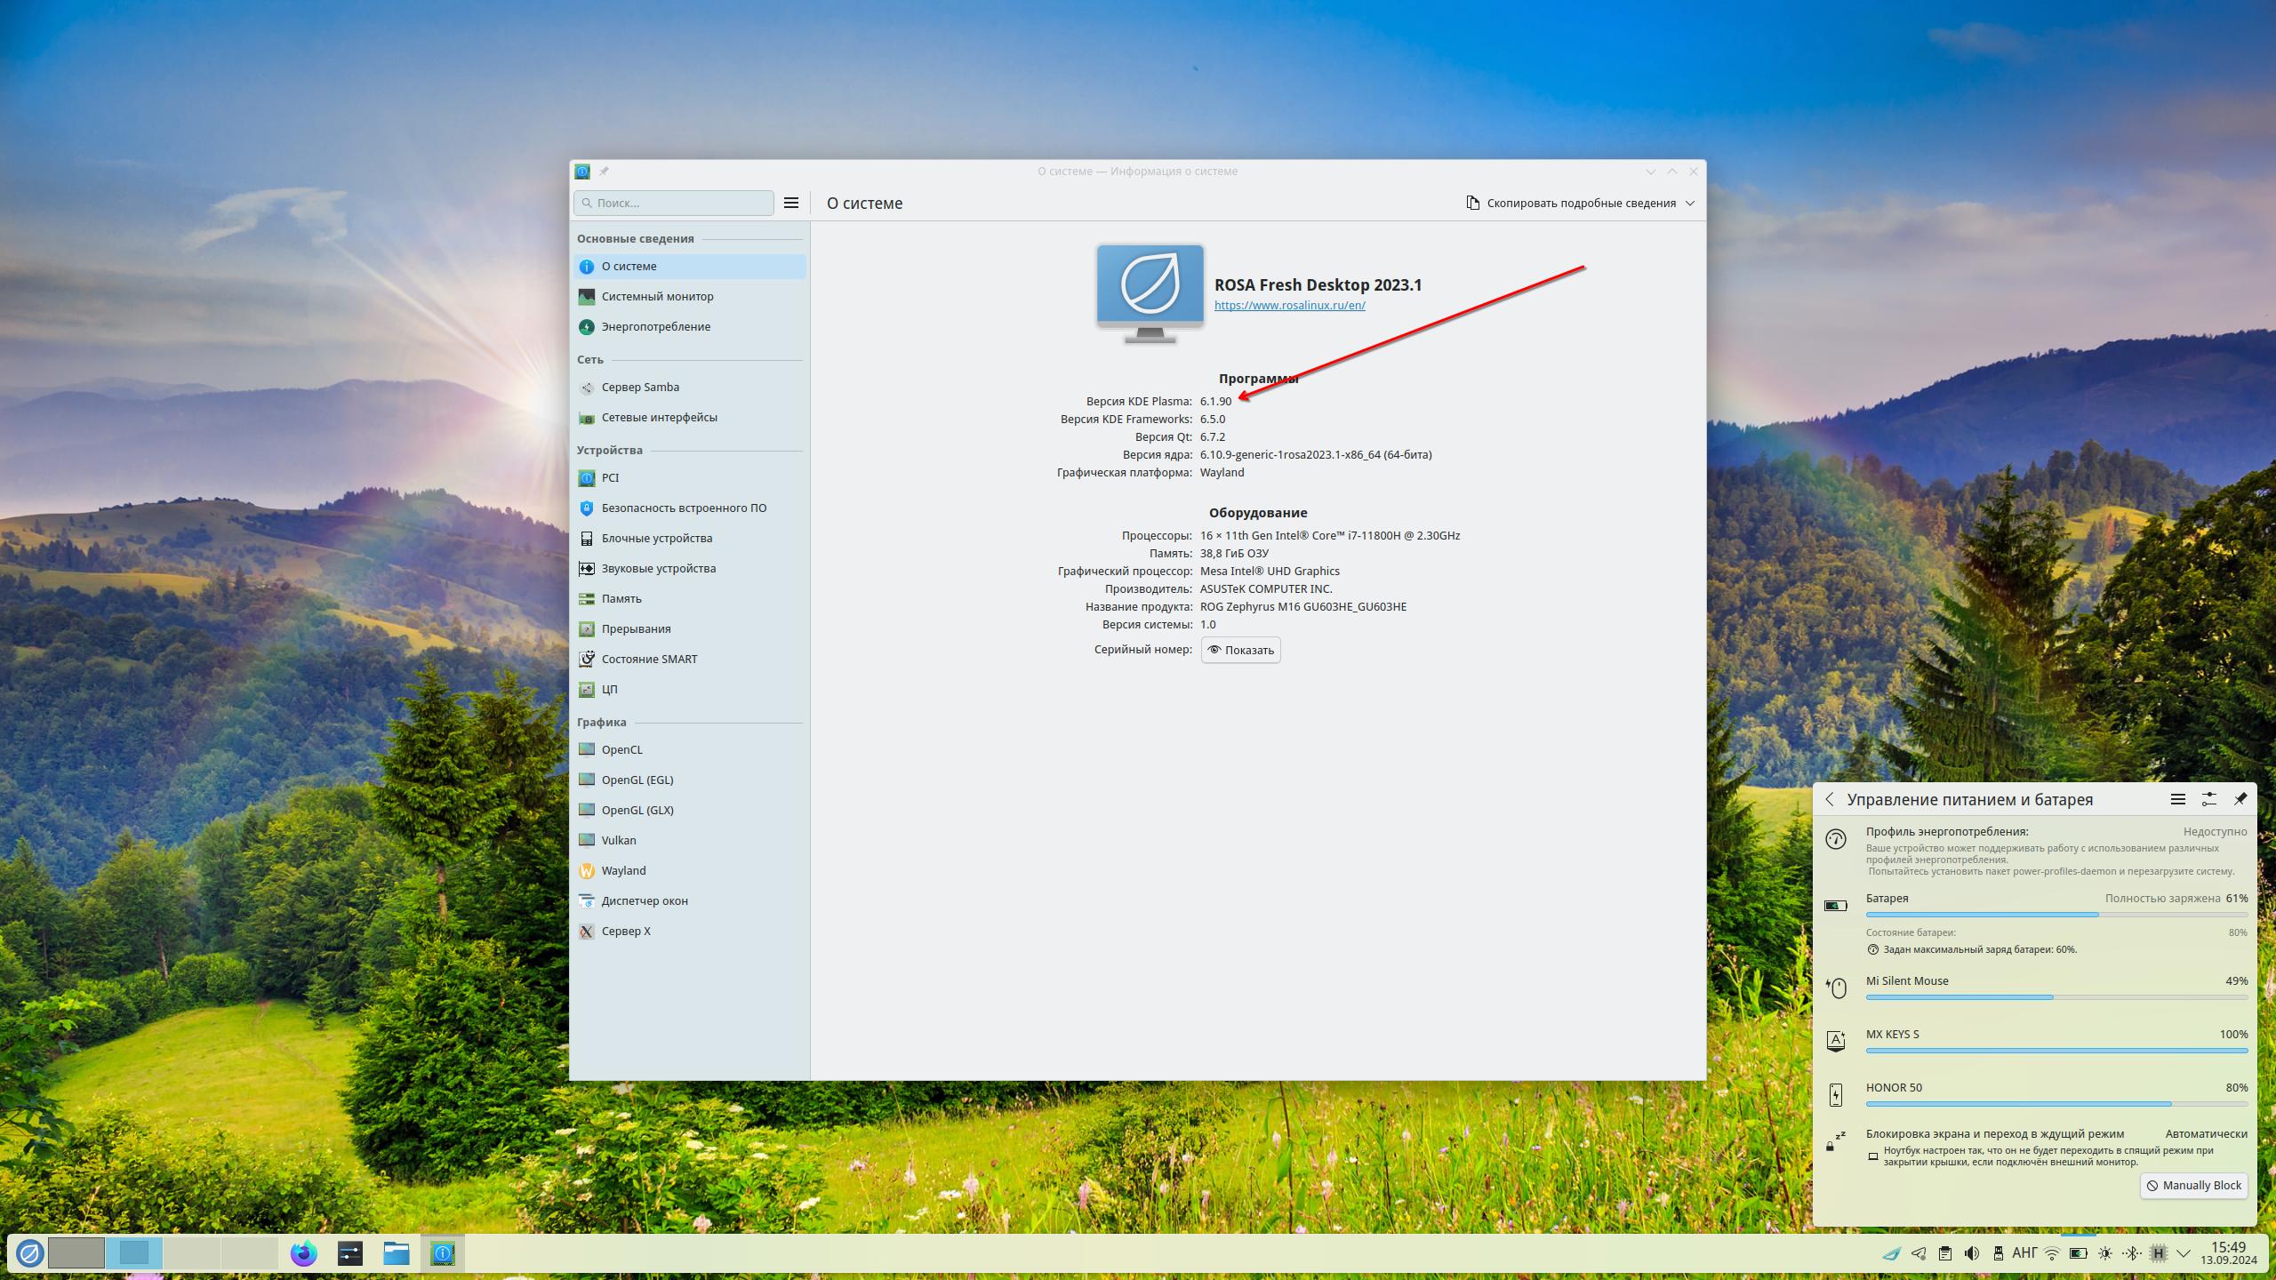The height and width of the screenshot is (1280, 2276).
Task: Open the Vulkan sidebar entry
Action: [690, 841]
